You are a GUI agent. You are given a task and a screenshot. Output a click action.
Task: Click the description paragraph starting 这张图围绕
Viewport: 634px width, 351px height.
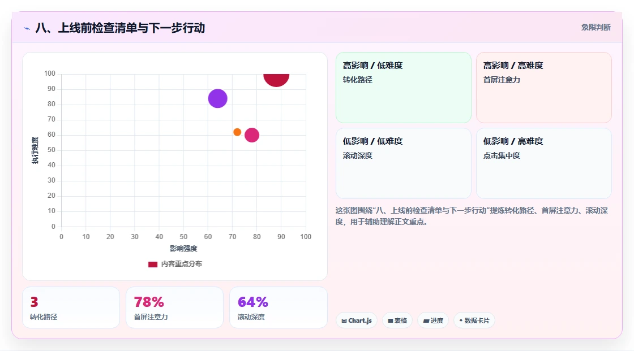pyautogui.click(x=472, y=216)
